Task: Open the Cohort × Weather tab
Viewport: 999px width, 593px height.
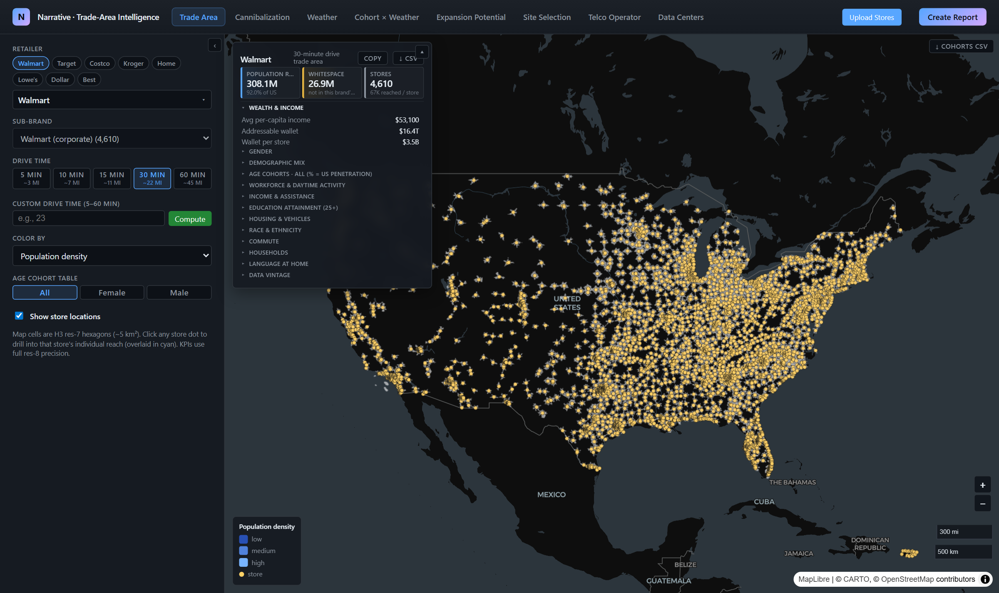Action: point(387,17)
